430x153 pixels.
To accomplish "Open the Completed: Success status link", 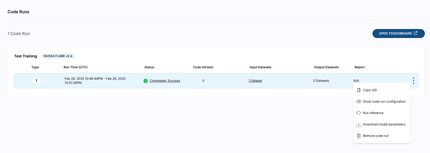I will [165, 81].
